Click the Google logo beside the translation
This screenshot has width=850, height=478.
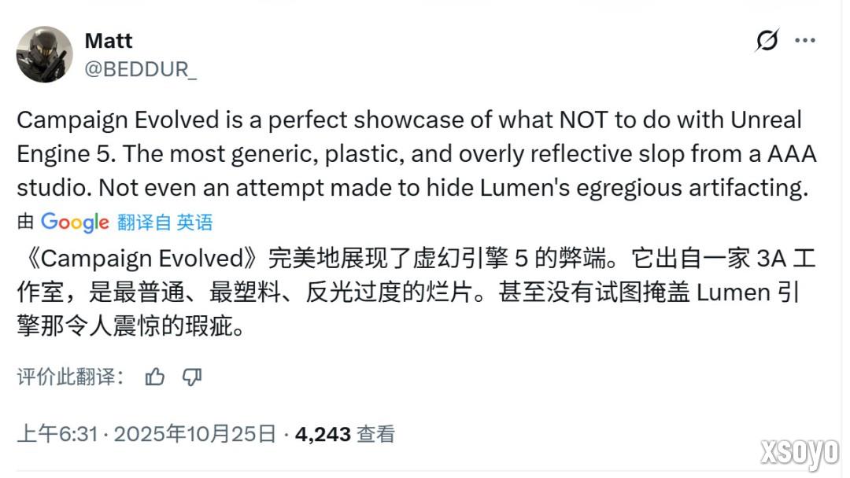click(75, 222)
